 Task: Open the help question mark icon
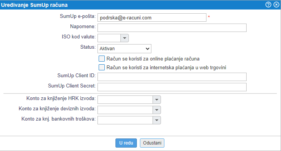[x=268, y=5]
